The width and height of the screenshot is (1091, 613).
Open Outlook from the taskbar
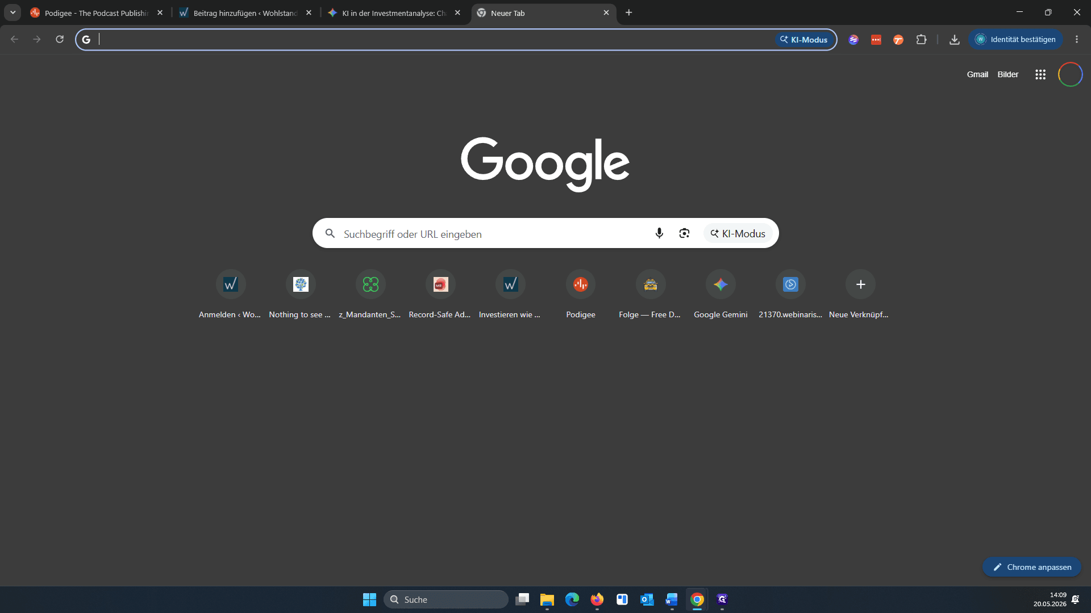[x=647, y=599]
